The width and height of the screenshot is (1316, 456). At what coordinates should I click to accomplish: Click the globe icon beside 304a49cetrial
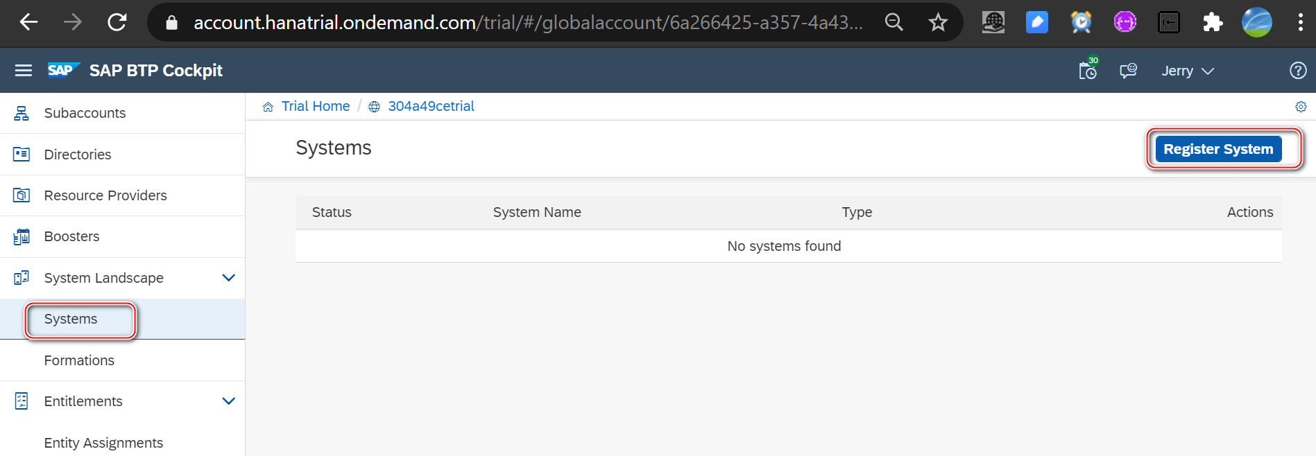[374, 107]
